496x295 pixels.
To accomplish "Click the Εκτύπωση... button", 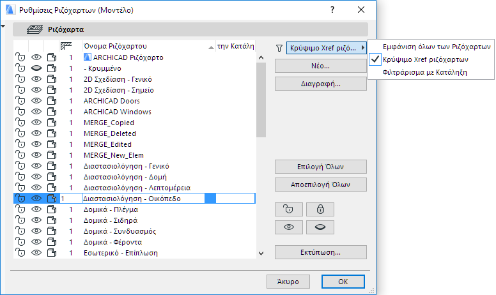I will [x=320, y=252].
